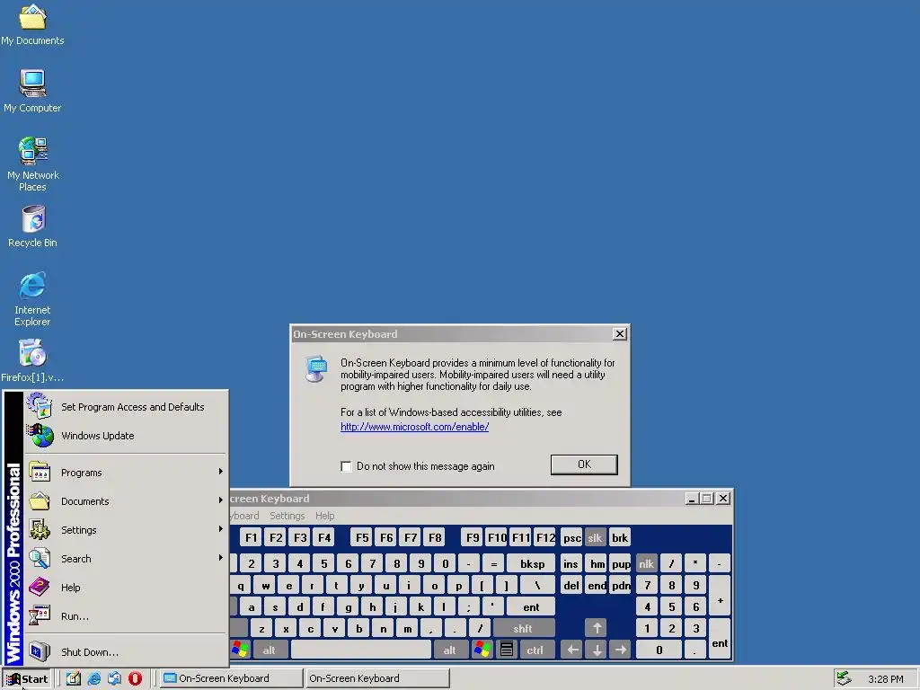
Task: Click the psc print screen key
Action: point(571,537)
